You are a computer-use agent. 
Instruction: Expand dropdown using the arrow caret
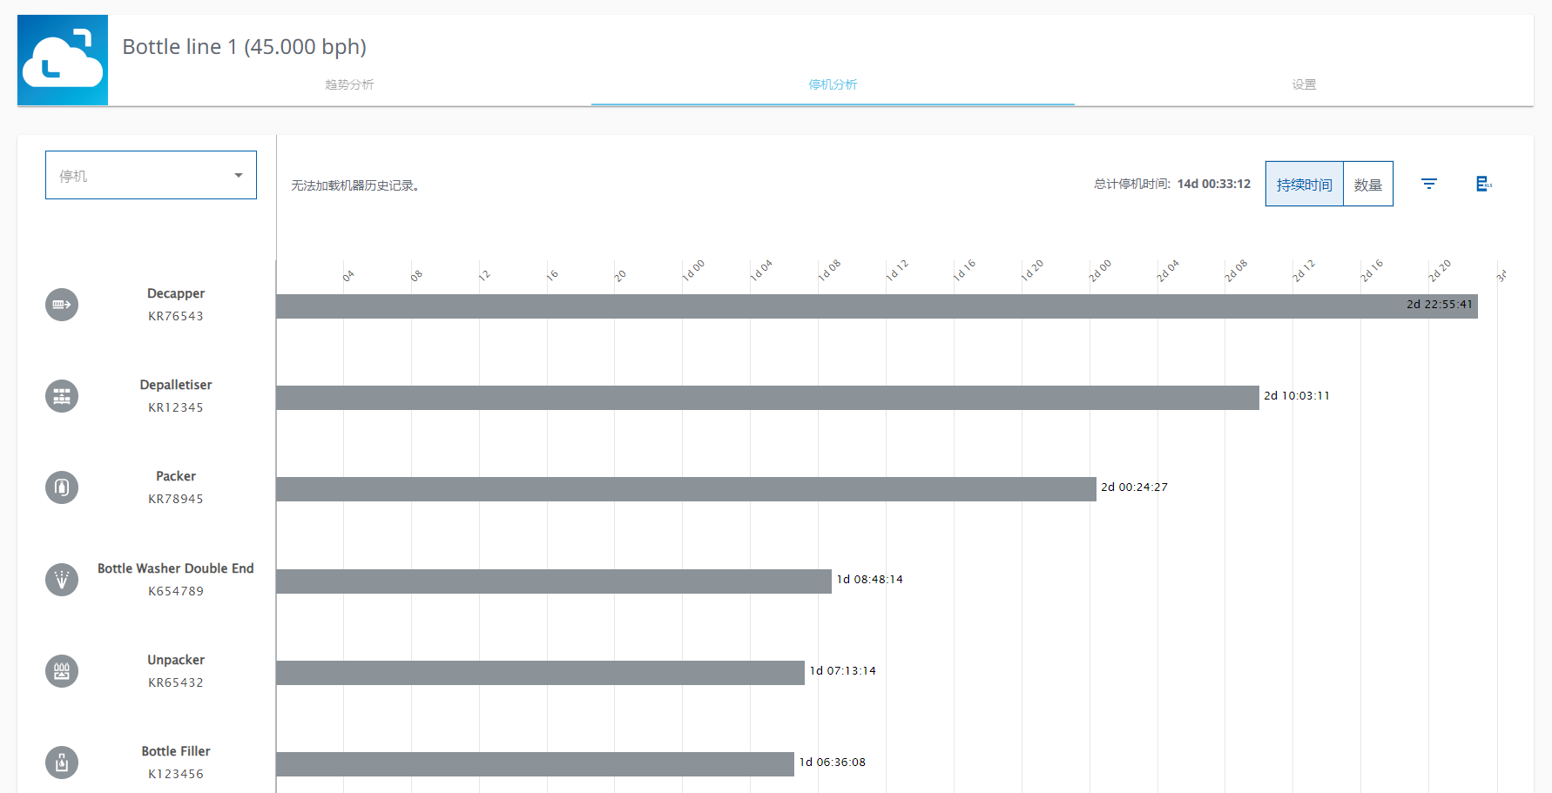click(x=239, y=175)
